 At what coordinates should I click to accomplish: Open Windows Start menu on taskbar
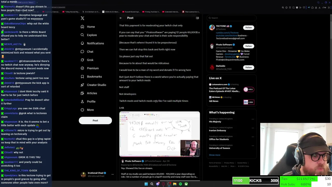pyautogui.click(x=146, y=184)
